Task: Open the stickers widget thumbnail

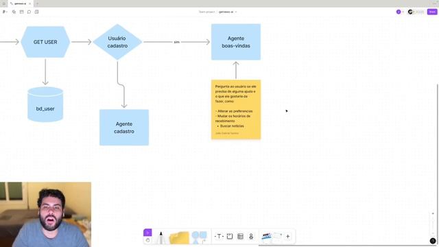Action: tap(266, 237)
